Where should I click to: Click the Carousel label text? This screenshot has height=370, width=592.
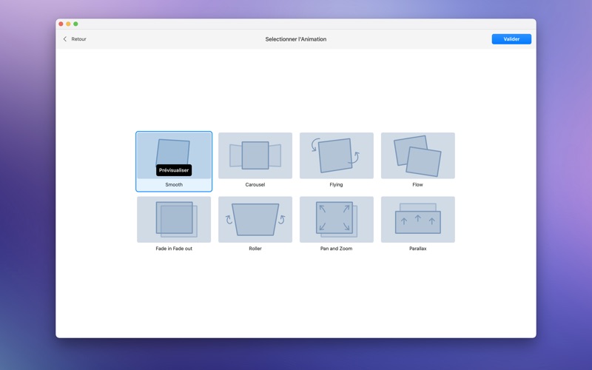coord(255,184)
